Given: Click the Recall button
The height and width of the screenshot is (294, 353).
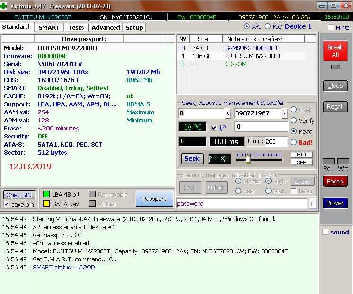Looking at the screenshot, I should [x=335, y=106].
